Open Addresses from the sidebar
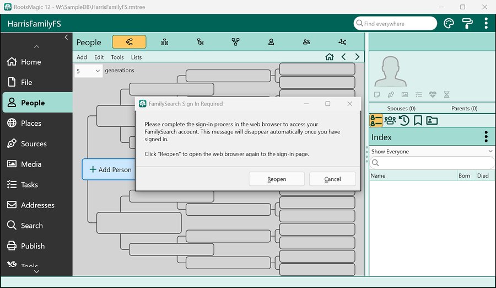The height and width of the screenshot is (288, 496). 31,205
